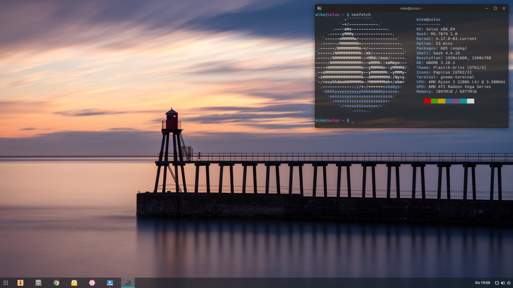Click the mike@solus header above dashes
The width and height of the screenshot is (513, 288).
click(x=428, y=20)
